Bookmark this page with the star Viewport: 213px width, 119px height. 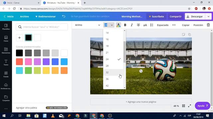[x=189, y=9]
